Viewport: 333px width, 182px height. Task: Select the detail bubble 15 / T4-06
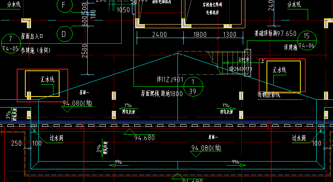point(307,40)
